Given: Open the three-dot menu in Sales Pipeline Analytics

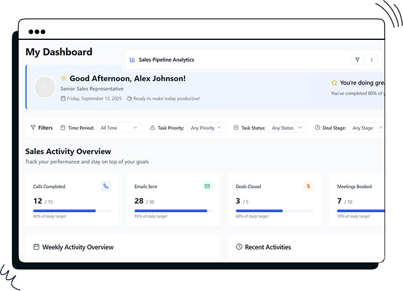Looking at the screenshot, I should [x=371, y=60].
